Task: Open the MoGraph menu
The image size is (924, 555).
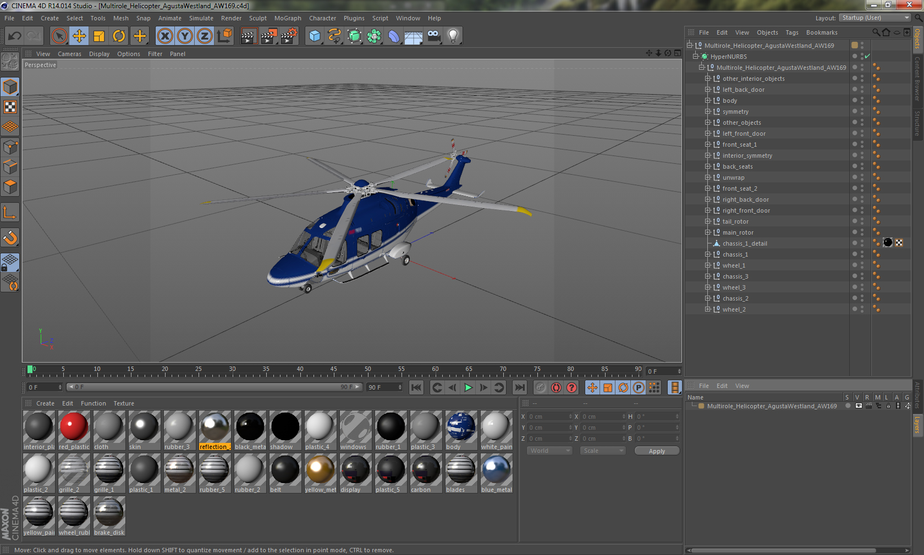Action: [288, 18]
